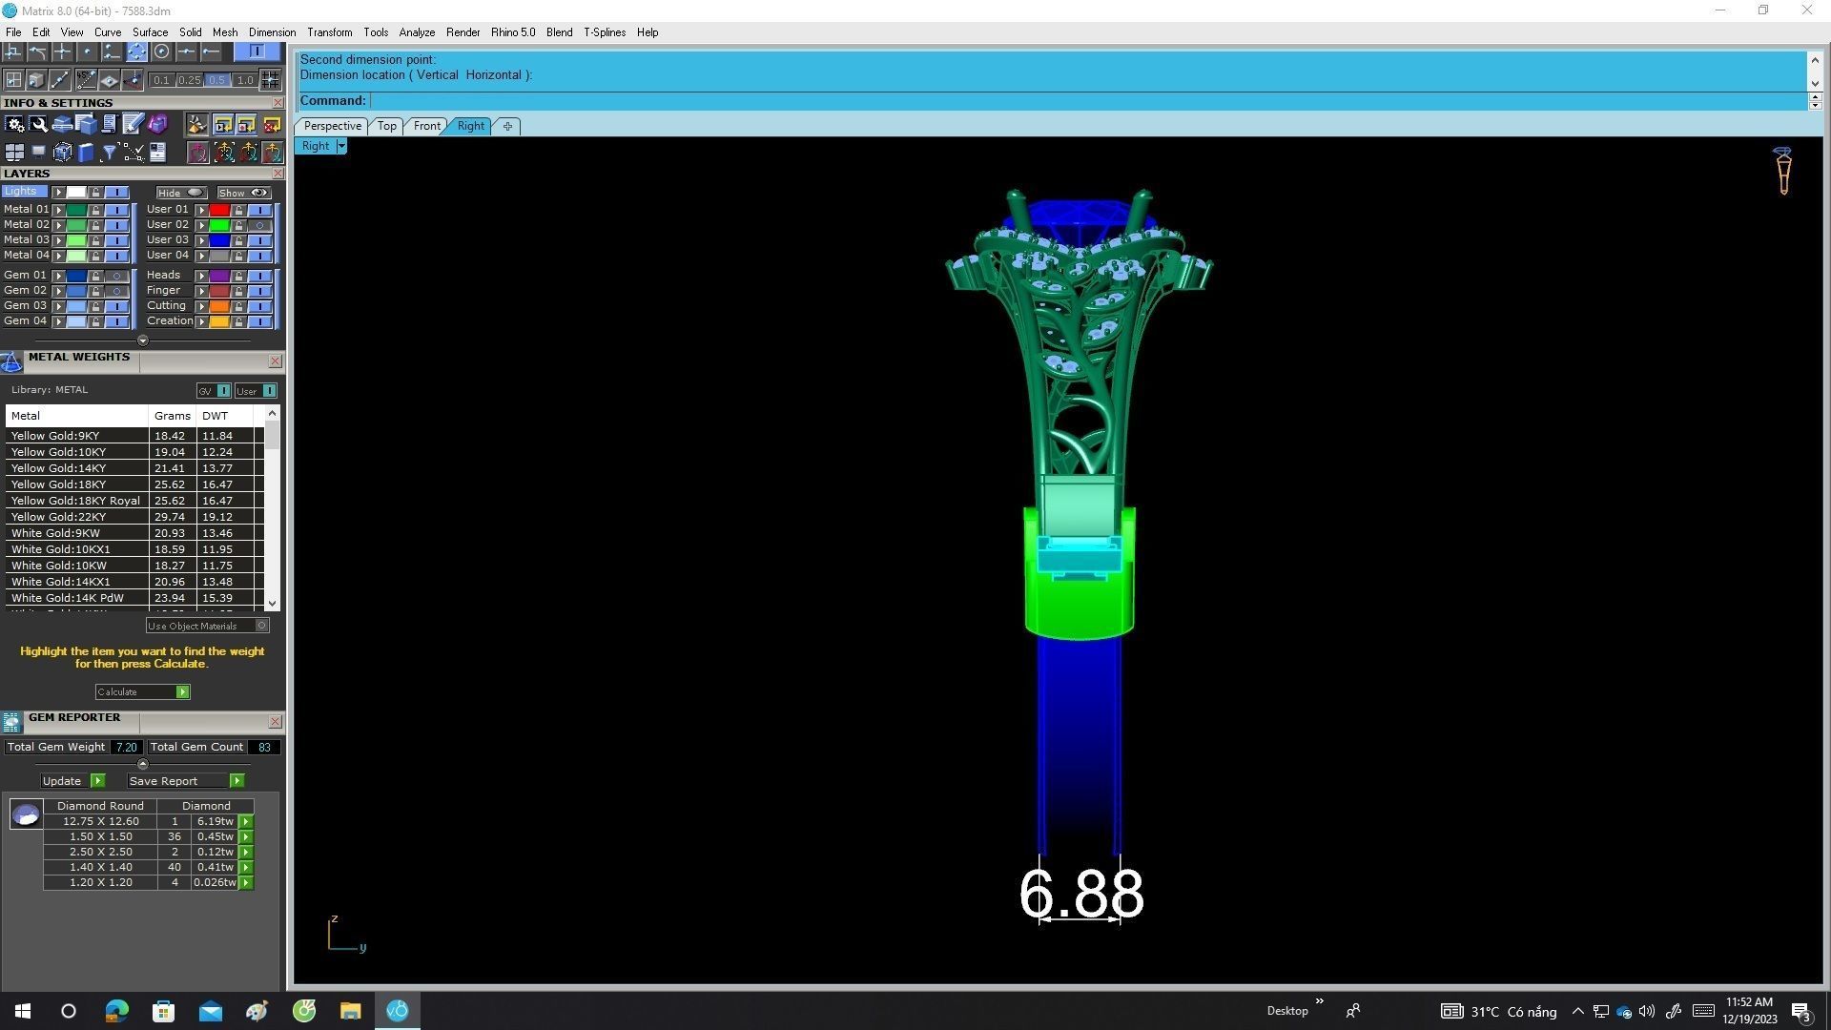
Task: Click the four-viewport layout icon
Action: [14, 153]
